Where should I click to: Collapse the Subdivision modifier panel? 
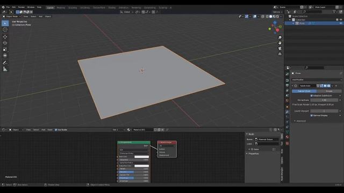[x=292, y=86]
